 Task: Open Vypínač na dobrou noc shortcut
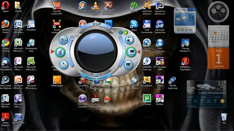pos(160,8)
